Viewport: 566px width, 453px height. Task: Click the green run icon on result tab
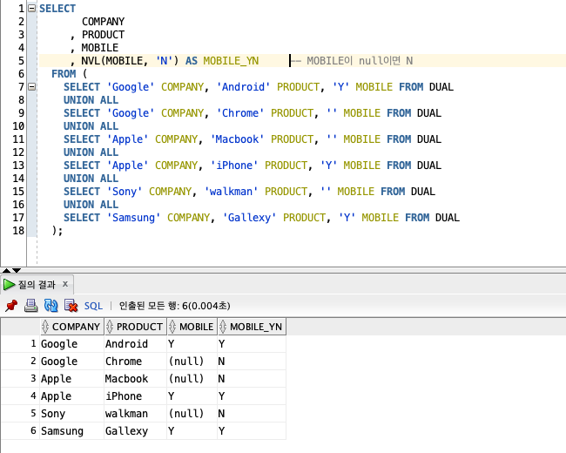click(x=9, y=285)
